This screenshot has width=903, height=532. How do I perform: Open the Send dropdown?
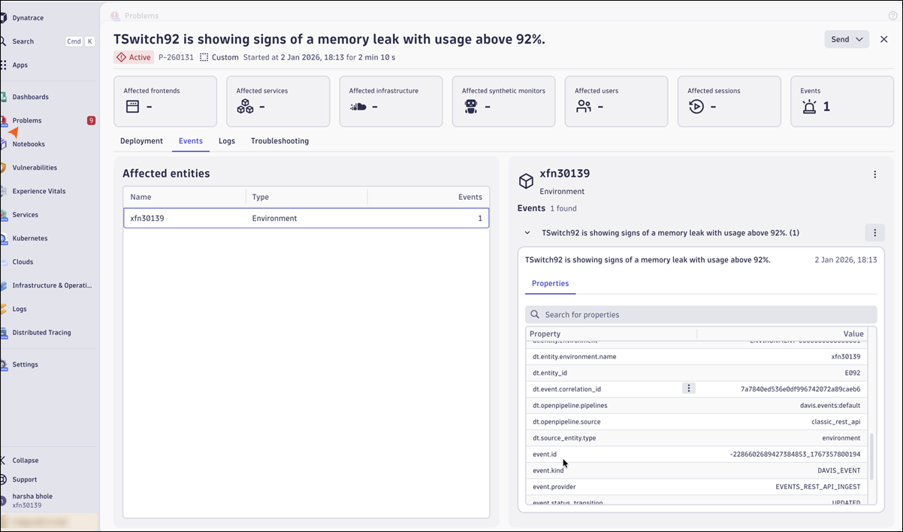(x=846, y=39)
